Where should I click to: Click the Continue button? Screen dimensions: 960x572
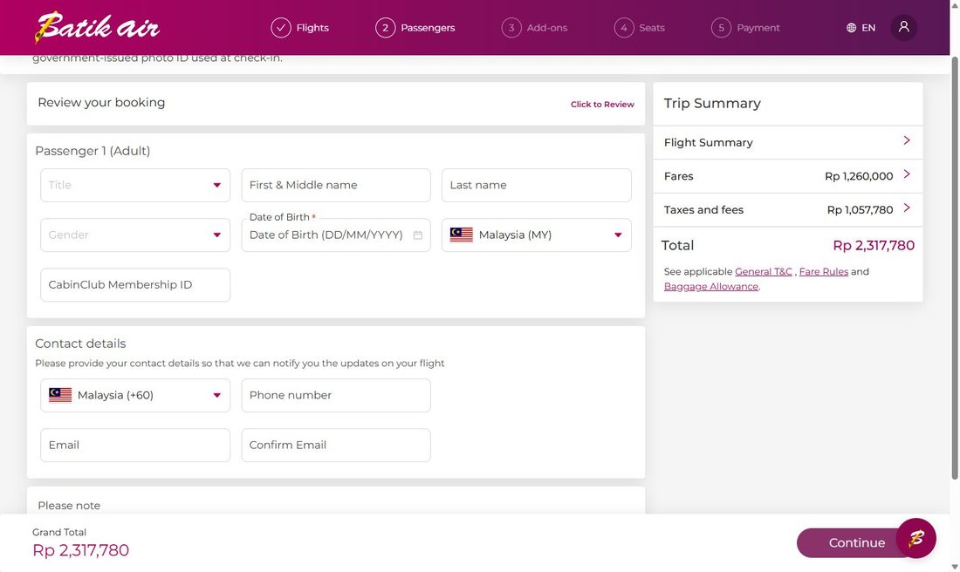pos(856,542)
